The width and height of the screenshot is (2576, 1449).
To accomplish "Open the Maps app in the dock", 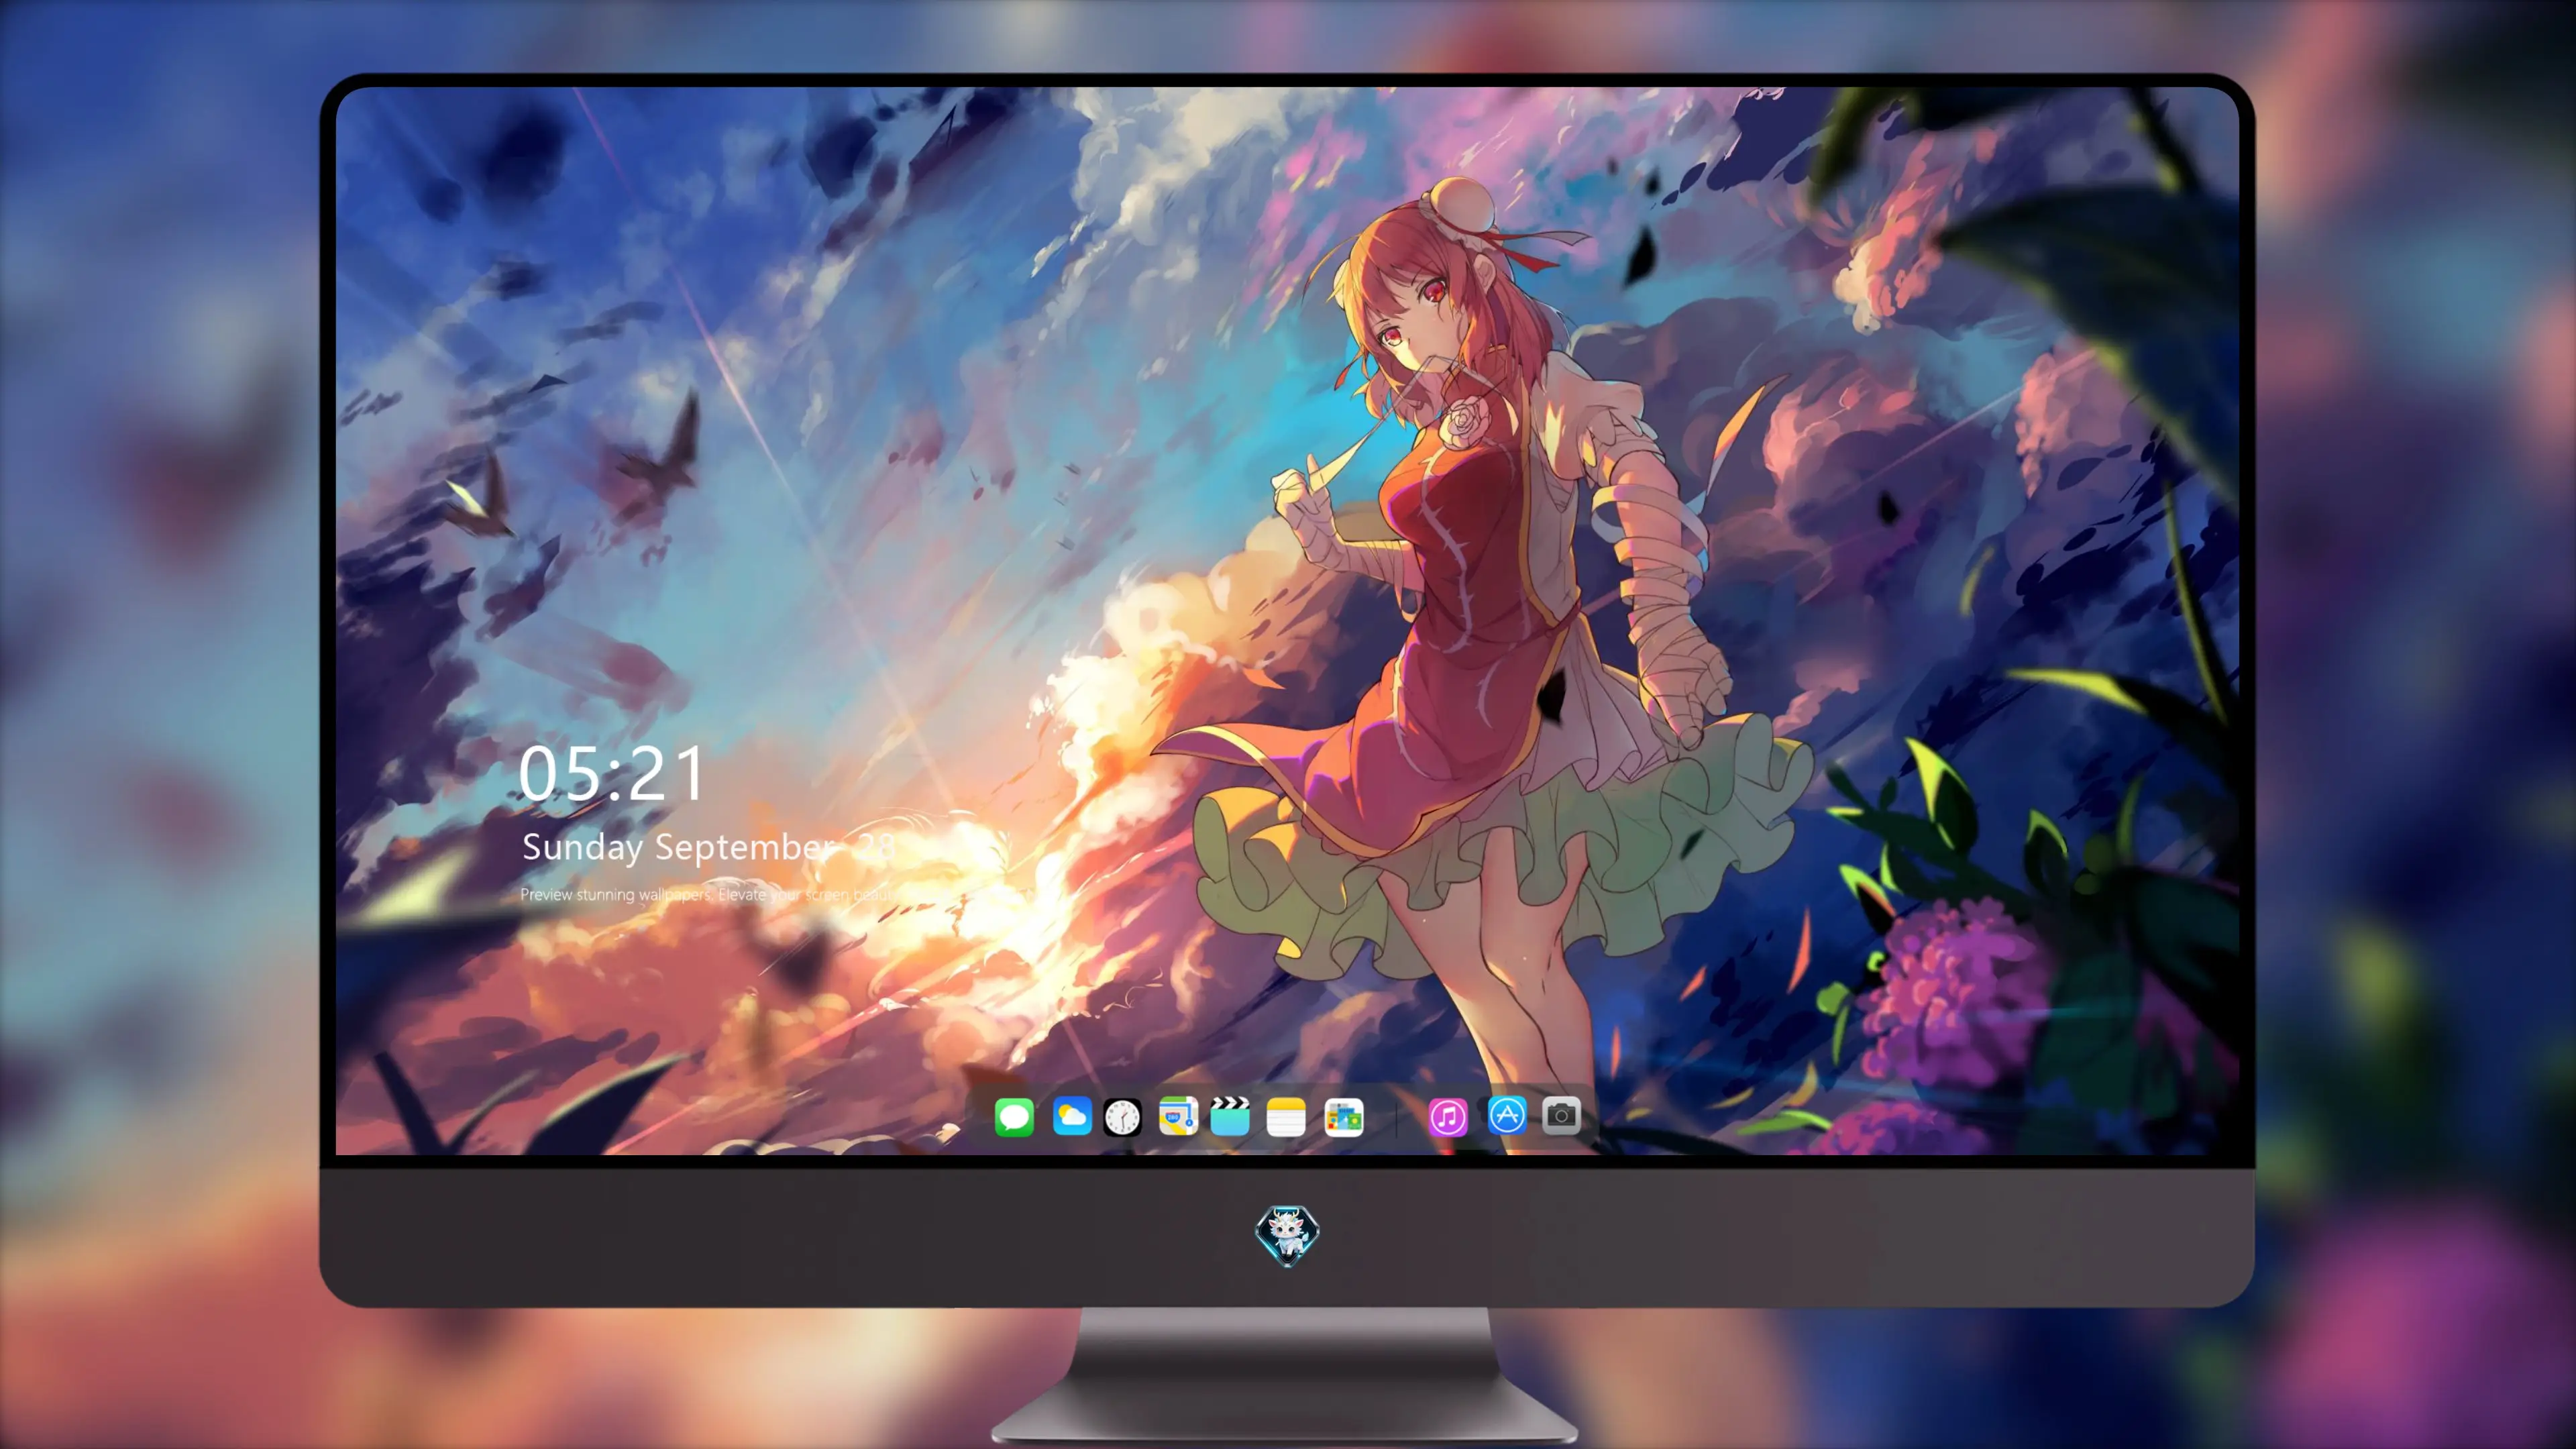I will [x=1178, y=1116].
